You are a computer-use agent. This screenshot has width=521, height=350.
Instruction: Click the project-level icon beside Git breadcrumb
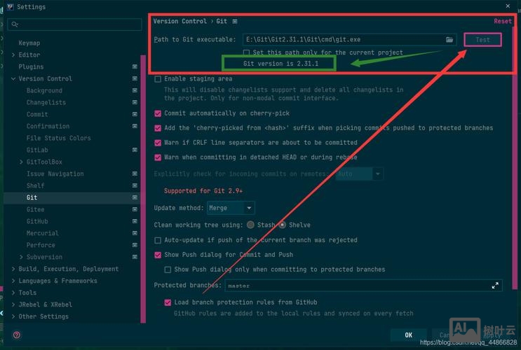tap(235, 21)
